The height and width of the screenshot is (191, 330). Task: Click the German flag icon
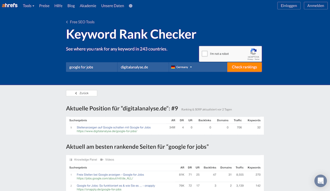pos(173,67)
